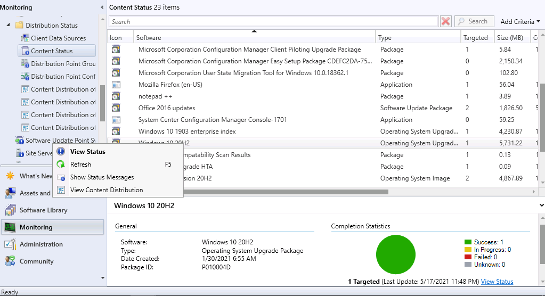Click the Administration workspace icon
Viewport: 545px width, 296px height.
tap(10, 244)
